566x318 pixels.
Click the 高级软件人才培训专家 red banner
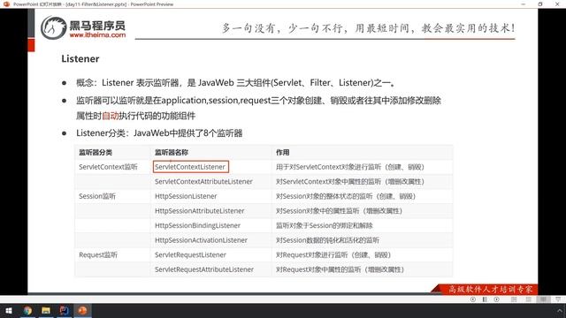pos(486,289)
